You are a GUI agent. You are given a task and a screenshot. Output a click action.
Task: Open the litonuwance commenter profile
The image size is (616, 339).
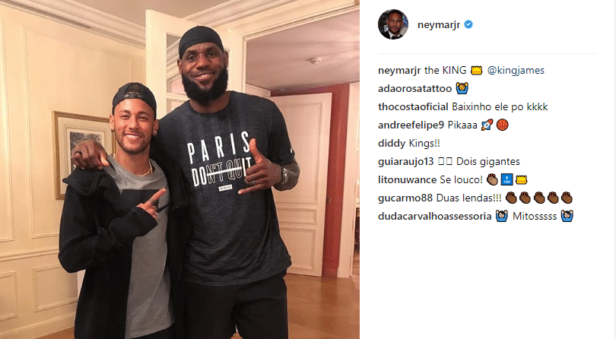click(x=408, y=180)
